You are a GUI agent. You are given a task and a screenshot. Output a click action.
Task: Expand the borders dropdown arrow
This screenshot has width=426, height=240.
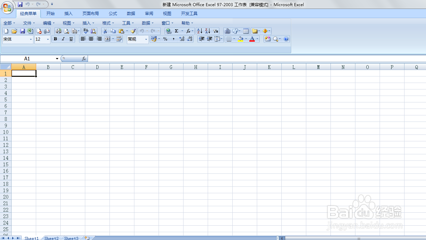[234, 39]
